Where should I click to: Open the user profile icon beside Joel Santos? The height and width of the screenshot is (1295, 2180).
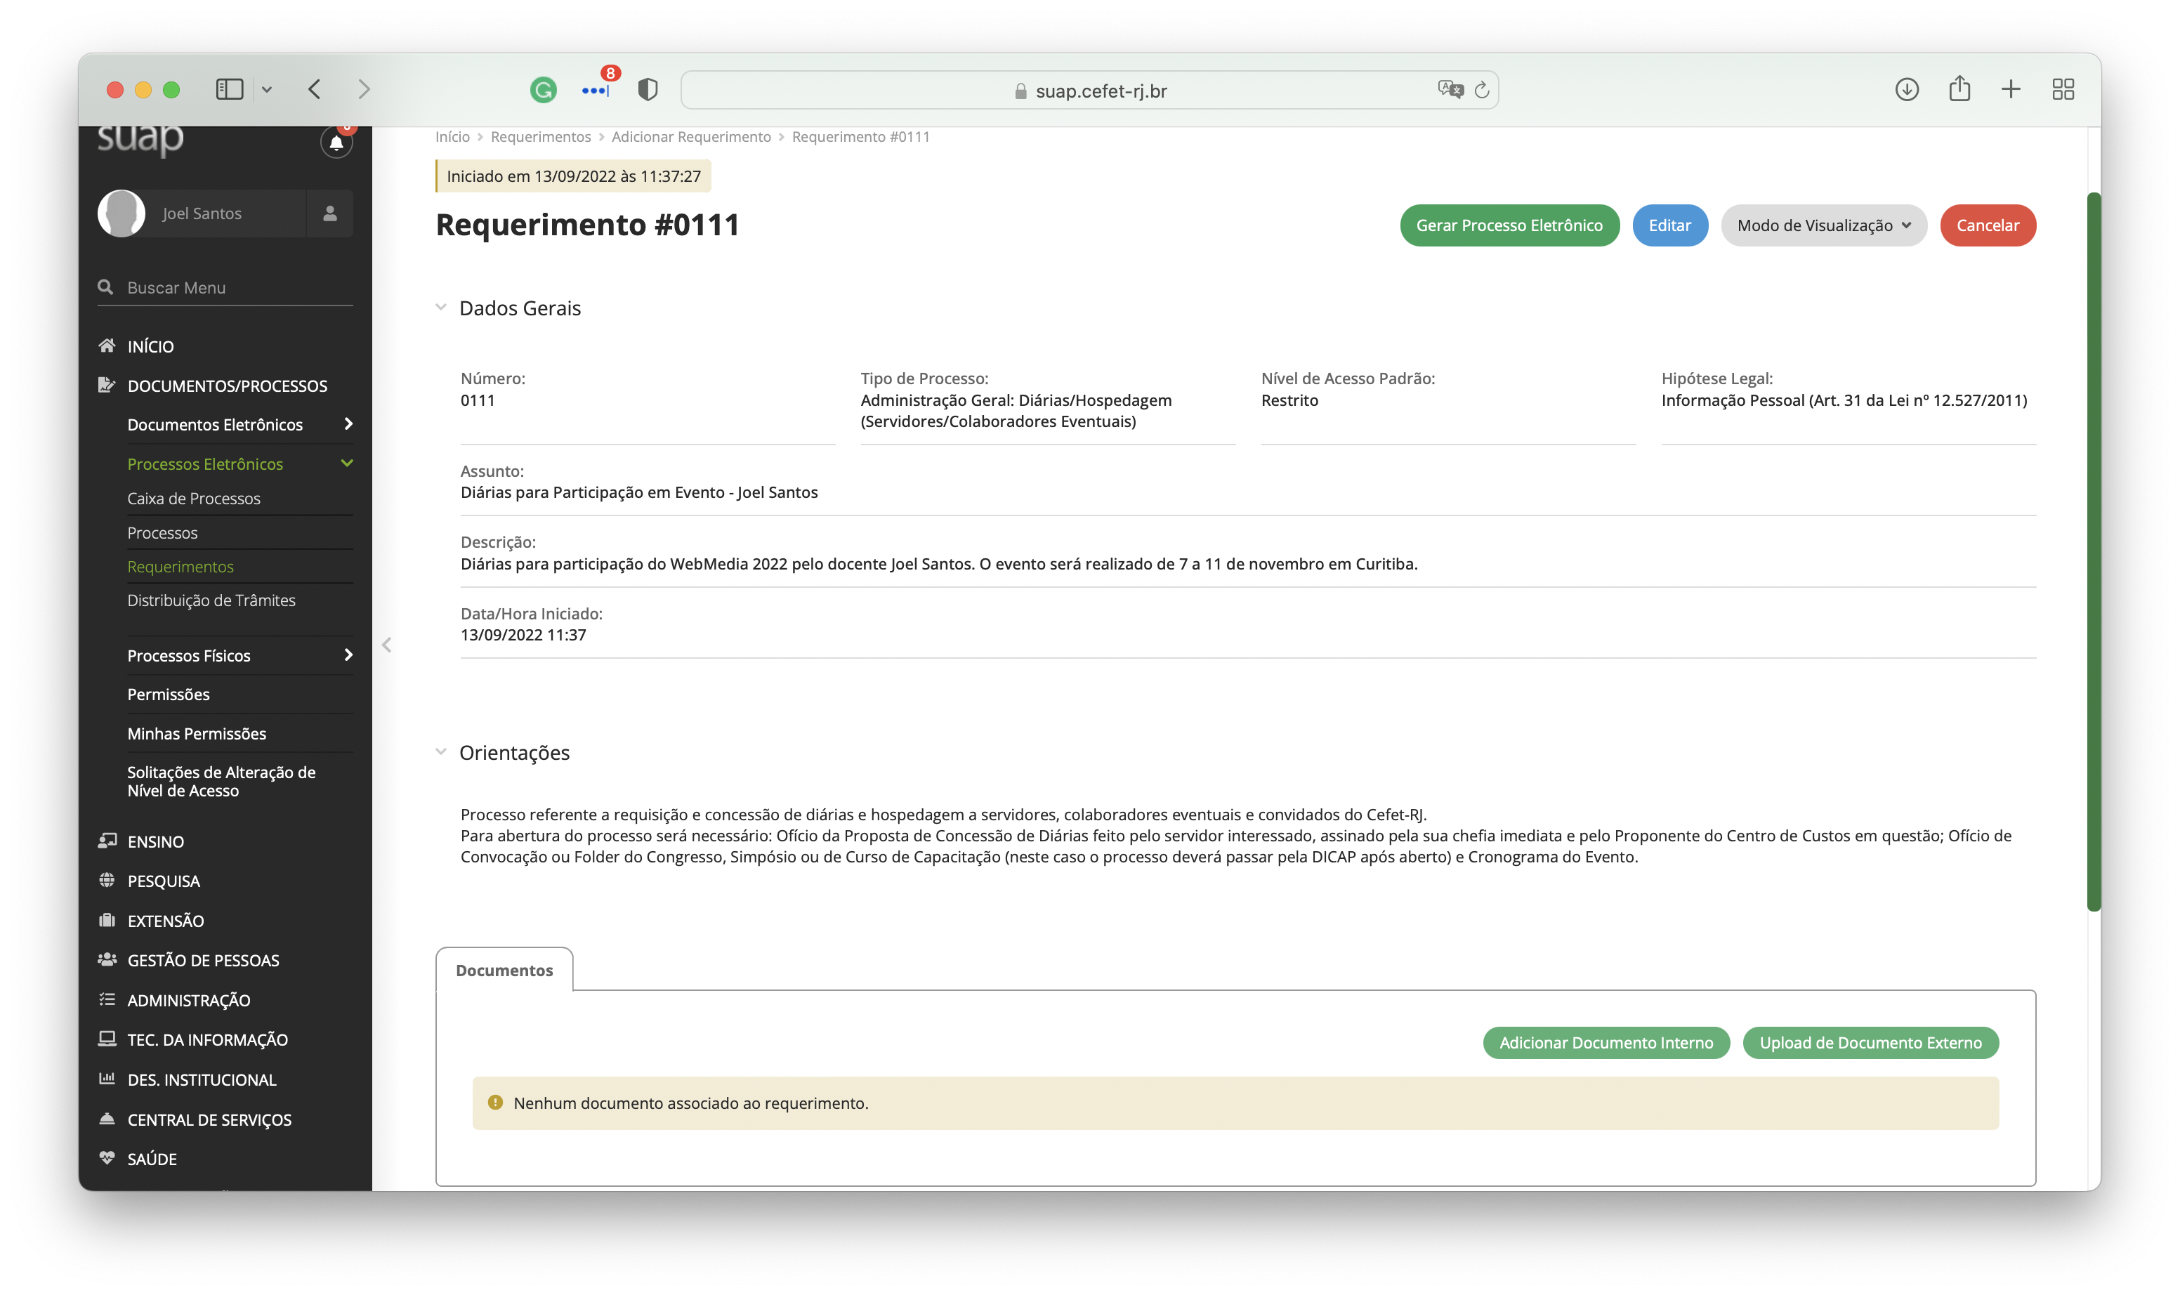(x=330, y=213)
